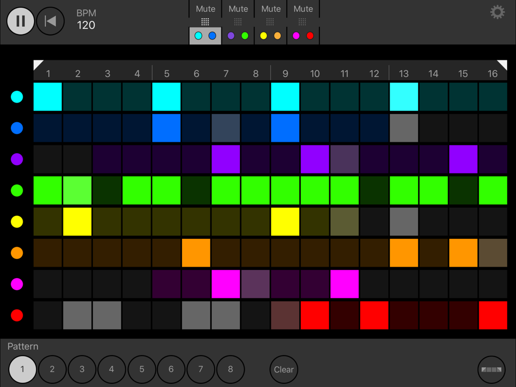
Task: Mute the magenta and red track group
Action: pos(303,9)
